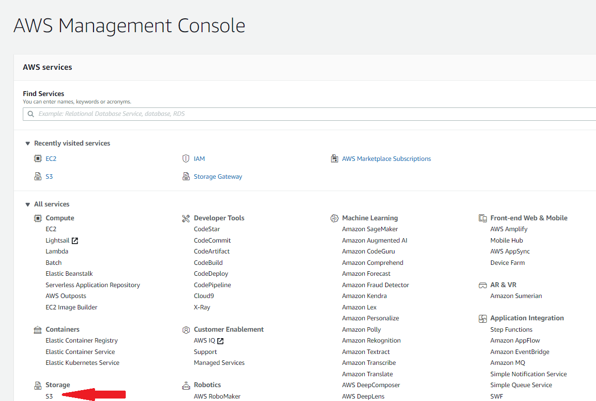Launch Cloud9
The width and height of the screenshot is (596, 401).
tap(204, 296)
